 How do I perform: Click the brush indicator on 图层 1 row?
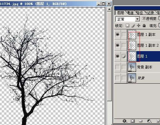coord(124,56)
